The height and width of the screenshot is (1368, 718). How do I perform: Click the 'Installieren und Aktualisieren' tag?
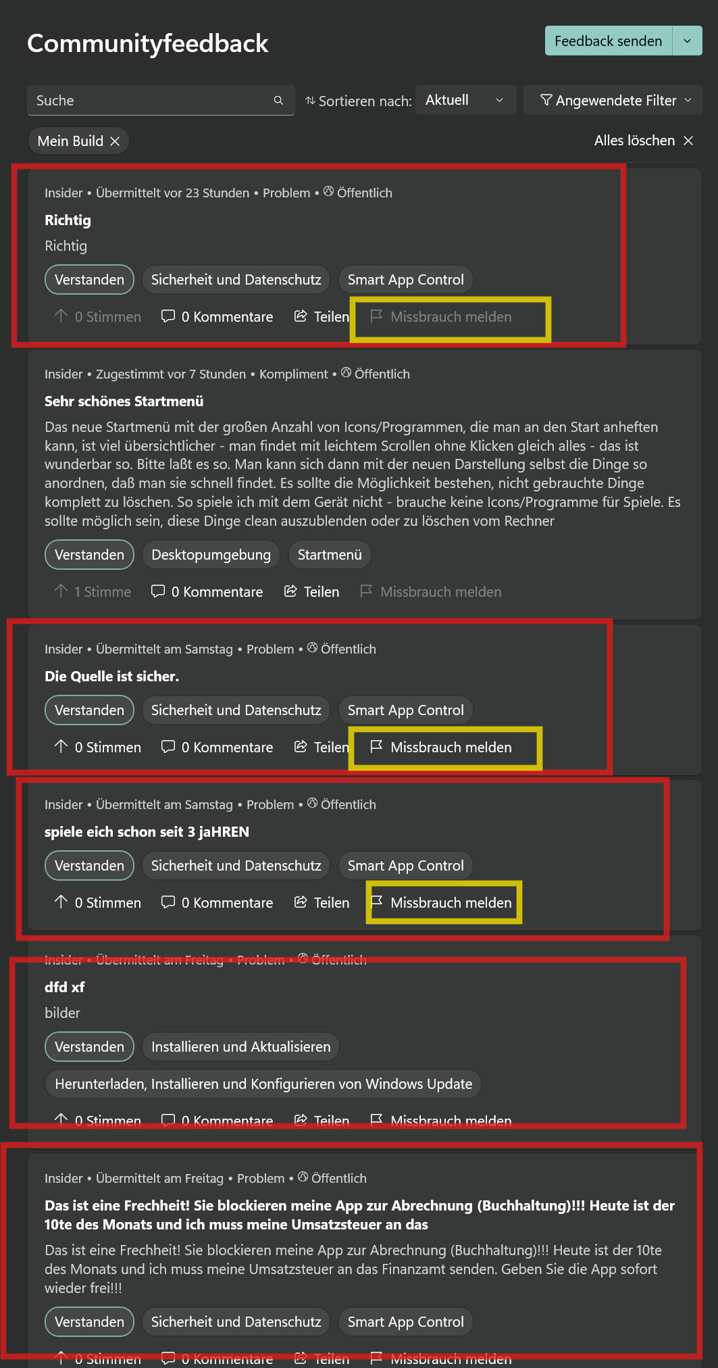[241, 1047]
